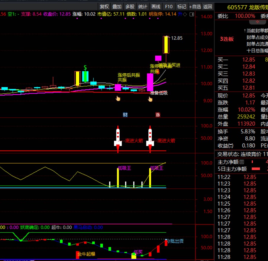Viewport: 268px width, 261px height.
Task: Click the 换手 value 5.83%
Action: point(248,132)
